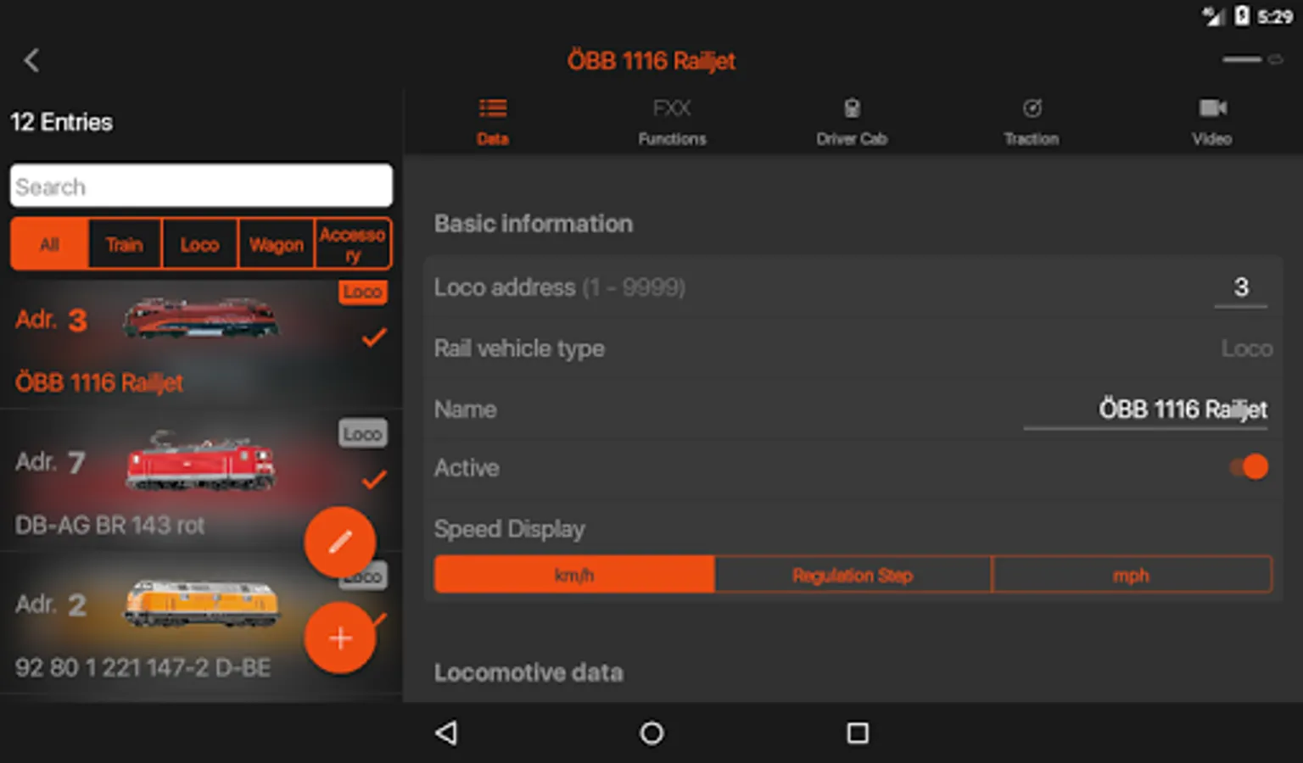This screenshot has width=1303, height=763.
Task: Click the Locomotive data heading
Action: [x=528, y=673]
